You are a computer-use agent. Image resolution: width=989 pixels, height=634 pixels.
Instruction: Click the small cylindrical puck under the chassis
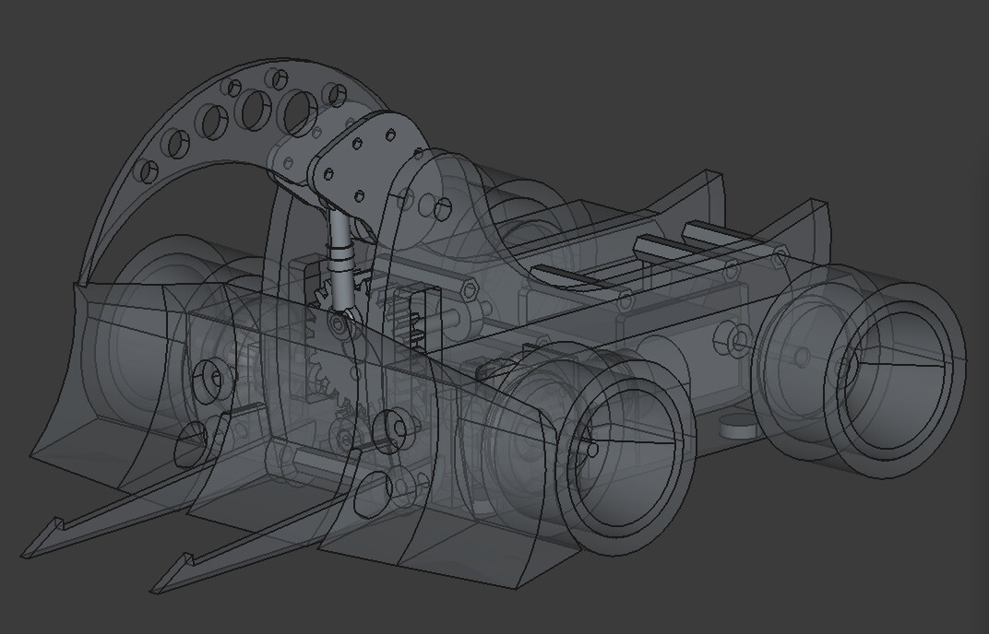pyautogui.click(x=736, y=426)
